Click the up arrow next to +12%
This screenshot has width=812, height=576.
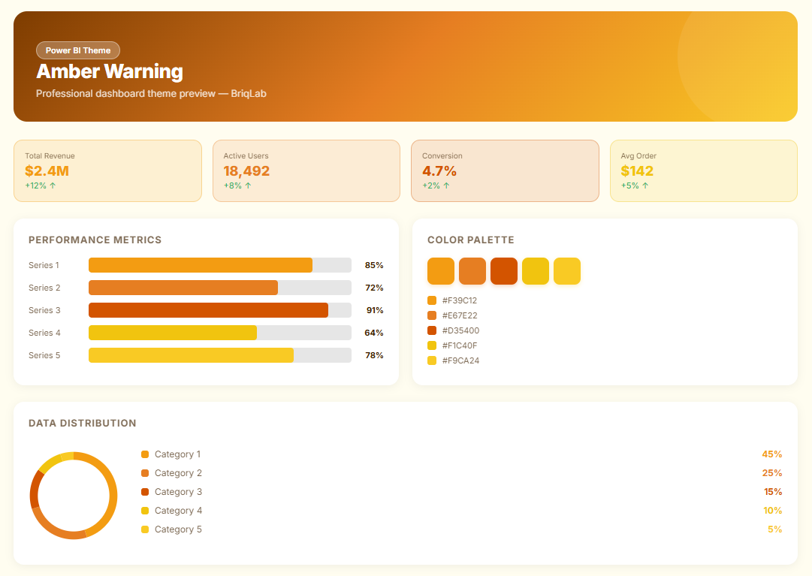click(x=53, y=185)
